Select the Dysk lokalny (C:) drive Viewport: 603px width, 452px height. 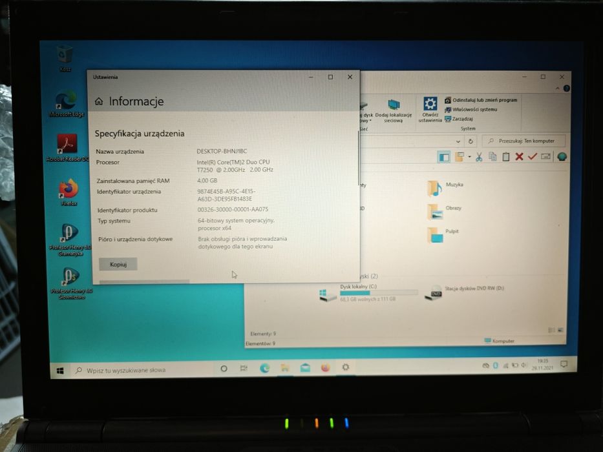(x=368, y=293)
